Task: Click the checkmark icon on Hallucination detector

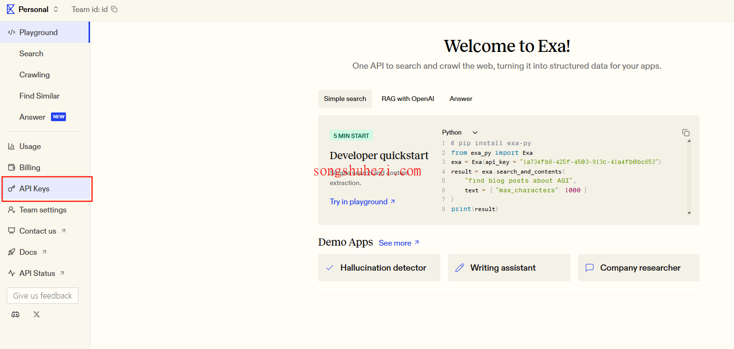Action: tap(330, 268)
